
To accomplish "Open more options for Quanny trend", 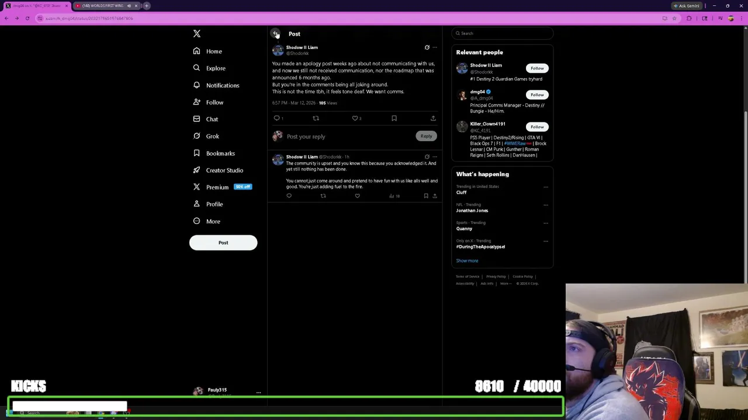I will click(546, 223).
